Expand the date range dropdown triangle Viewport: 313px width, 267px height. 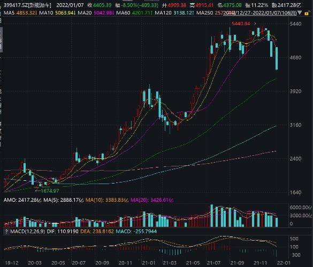coord(300,13)
